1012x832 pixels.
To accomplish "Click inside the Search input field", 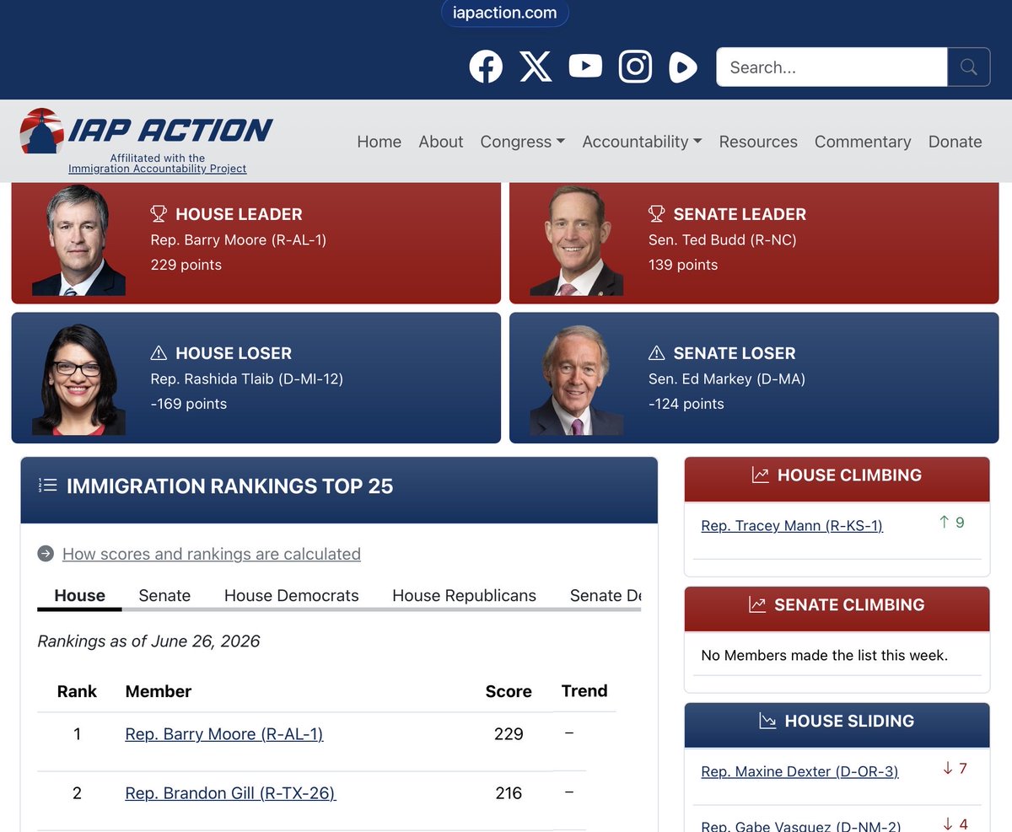I will (x=832, y=67).
